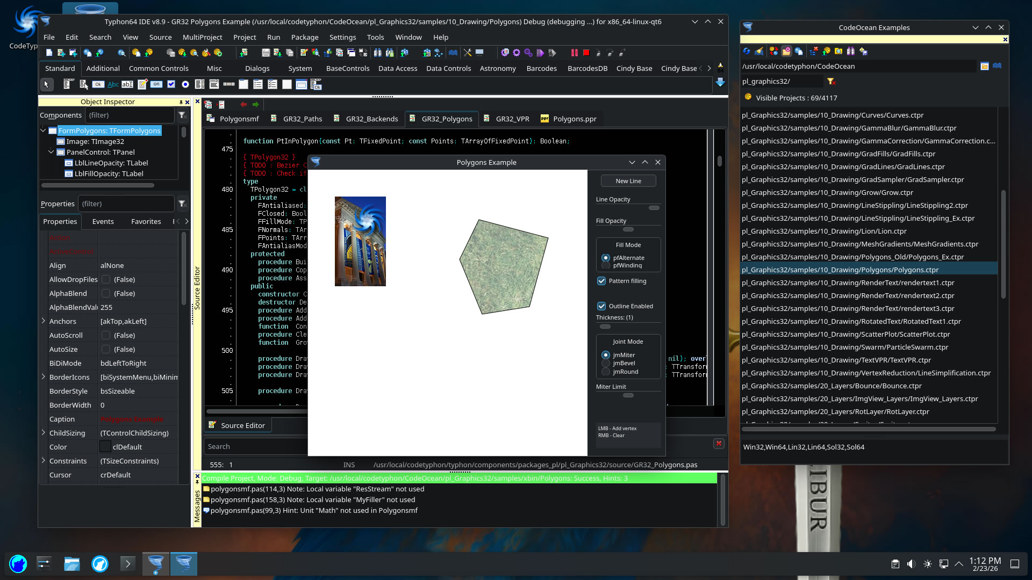Expand the Anchors property
Viewport: 1032px width, 580px height.
point(44,321)
